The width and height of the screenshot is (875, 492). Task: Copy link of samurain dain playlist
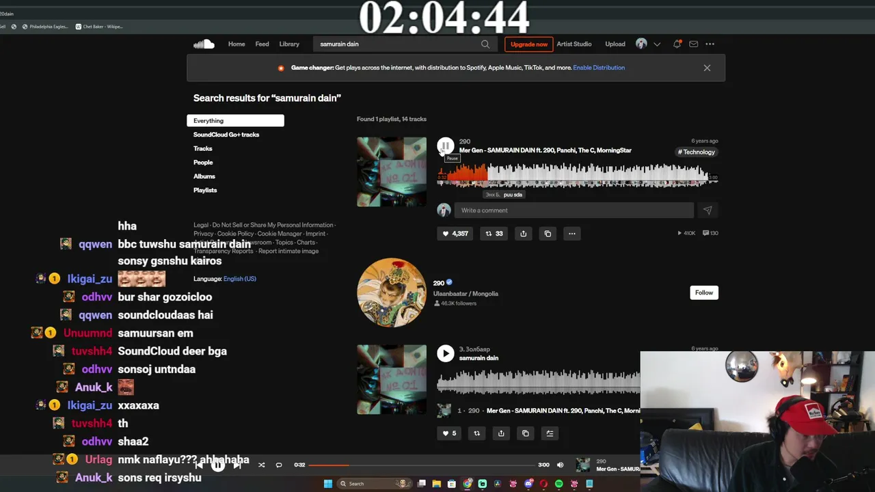[x=525, y=433]
